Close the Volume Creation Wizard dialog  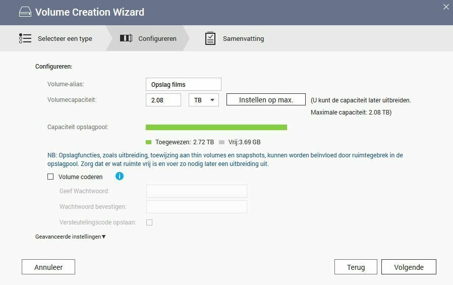[446, 7]
